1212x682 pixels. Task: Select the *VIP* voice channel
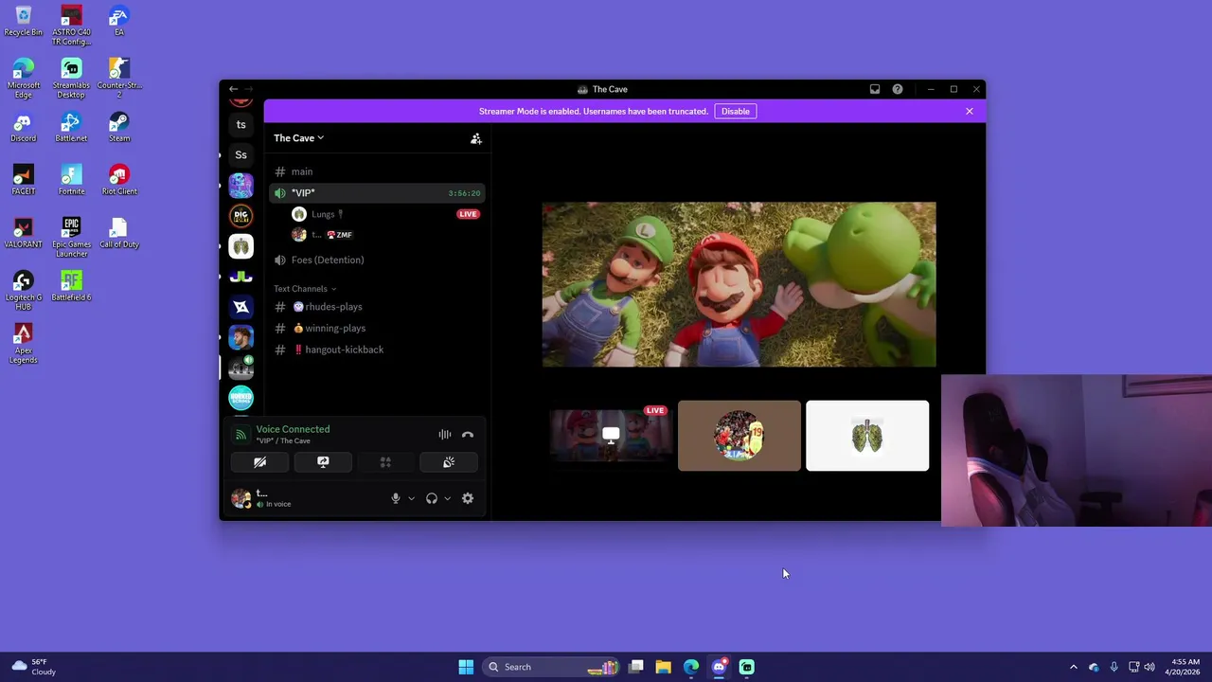(377, 193)
